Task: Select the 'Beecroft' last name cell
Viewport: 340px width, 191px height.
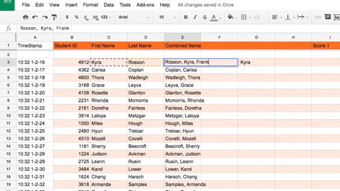Action: tap(146, 146)
